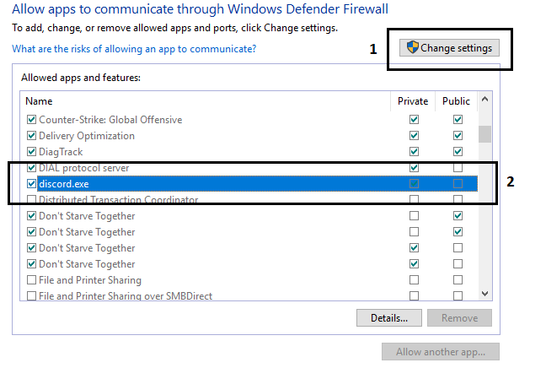Click the apps list scrollbar thumb
Viewport: 546px width, 368px height.
[484, 134]
